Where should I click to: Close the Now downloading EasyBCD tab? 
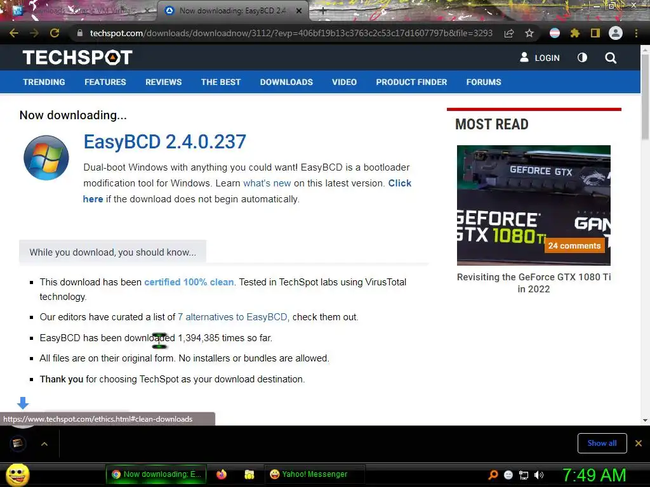pyautogui.click(x=299, y=11)
